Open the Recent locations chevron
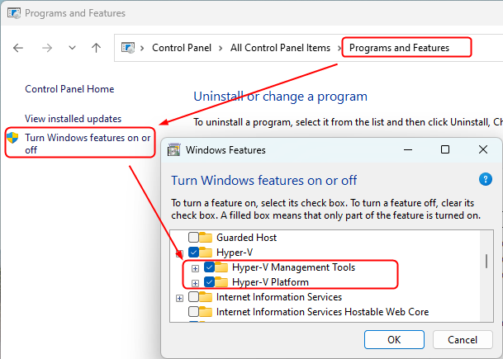503x359 pixels. click(x=72, y=48)
